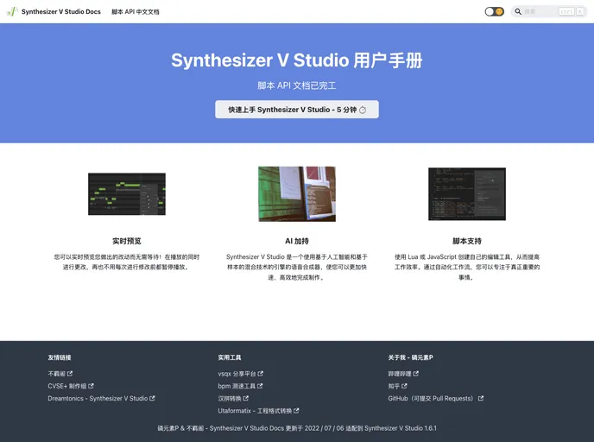
Task: Click the stopwatch icon in quick-start button
Action: pyautogui.click(x=363, y=110)
